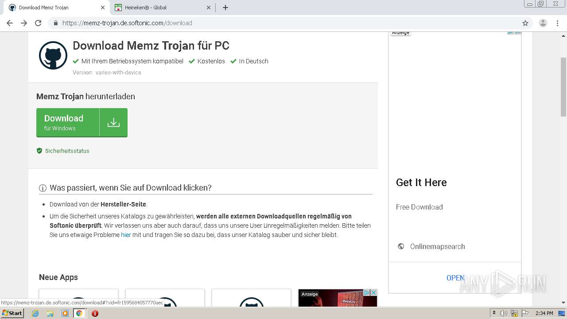Open Chrome's three-dot menu
The height and width of the screenshot is (319, 567).
coord(557,23)
